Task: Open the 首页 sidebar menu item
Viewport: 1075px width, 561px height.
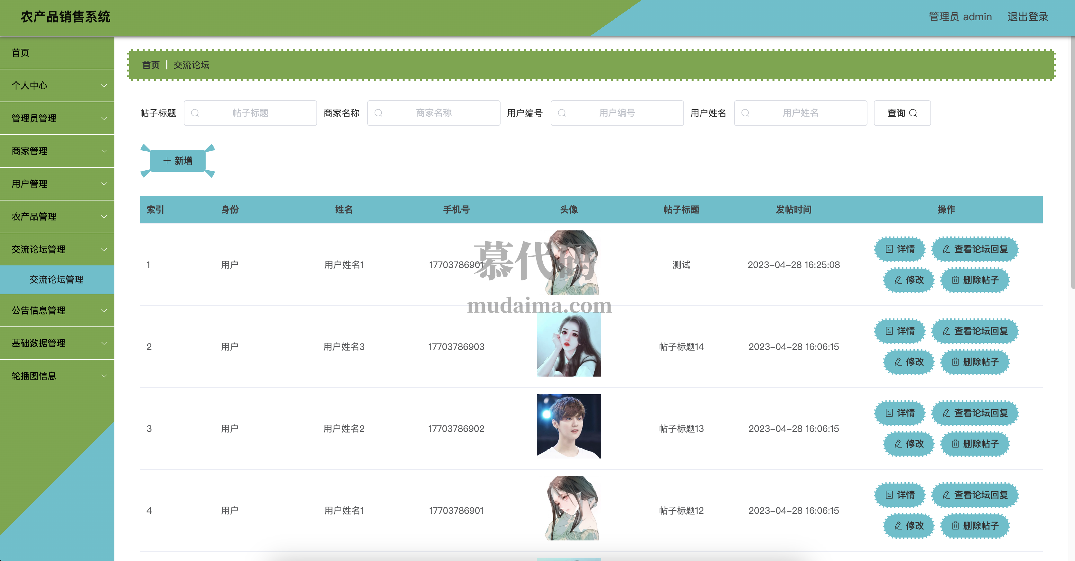Action: [x=21, y=53]
